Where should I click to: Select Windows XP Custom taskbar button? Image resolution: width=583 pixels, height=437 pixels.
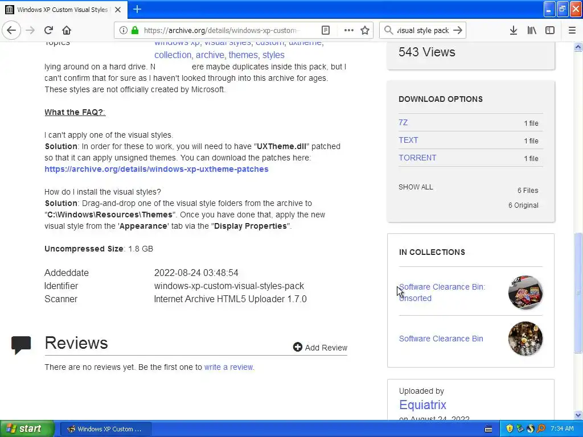(105, 429)
